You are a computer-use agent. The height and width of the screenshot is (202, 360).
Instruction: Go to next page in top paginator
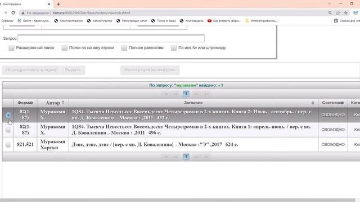click(196, 94)
